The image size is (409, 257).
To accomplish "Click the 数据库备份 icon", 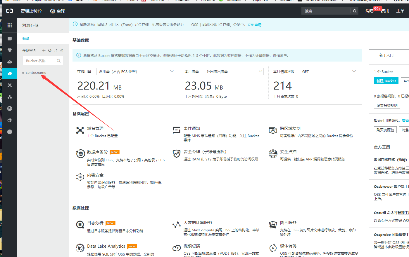I will (80, 154).
